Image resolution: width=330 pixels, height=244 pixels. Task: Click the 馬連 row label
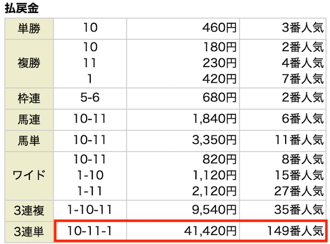click(29, 119)
